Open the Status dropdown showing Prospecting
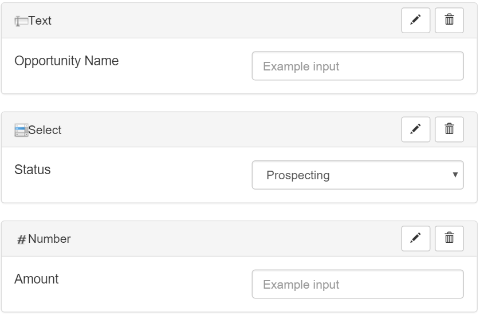480x315 pixels. point(357,175)
